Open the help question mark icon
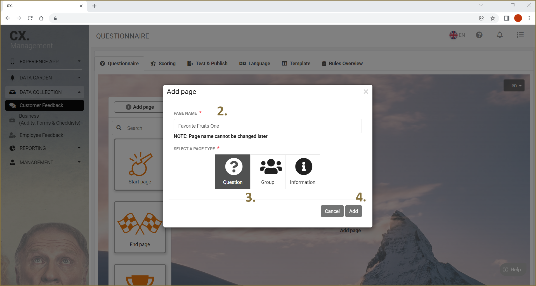 [x=479, y=35]
